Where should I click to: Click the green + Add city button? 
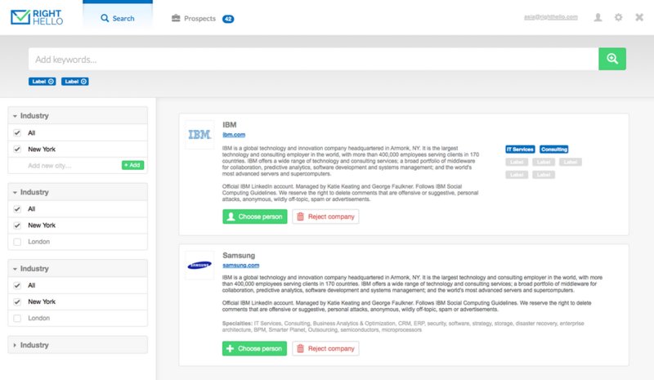point(132,165)
